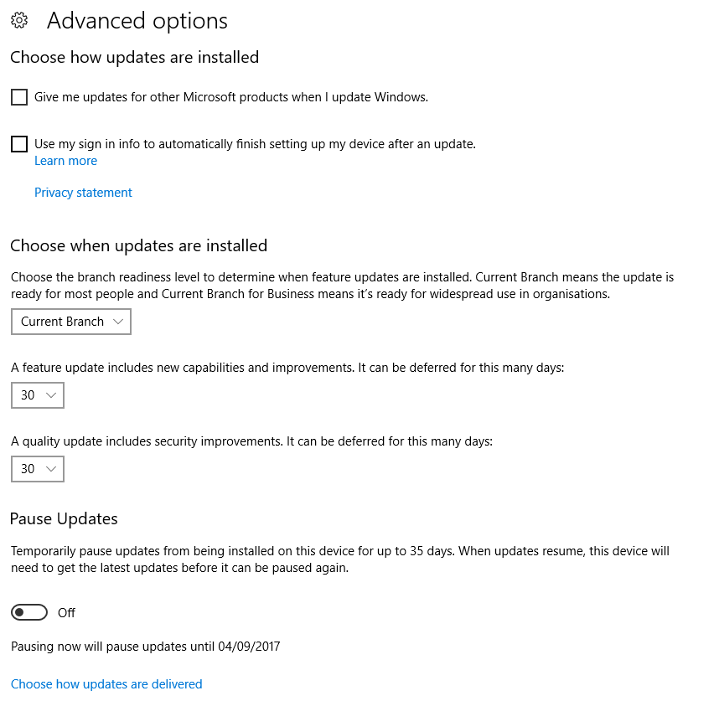Open the Learn more link

[x=65, y=161]
